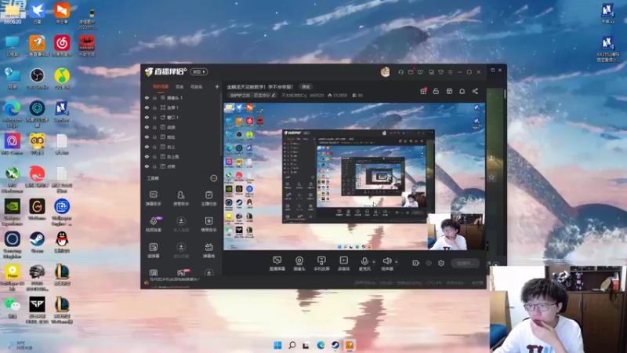Click the edit button beside the stream title
Image resolution: width=627 pixels, height=353 pixels.
point(306,86)
